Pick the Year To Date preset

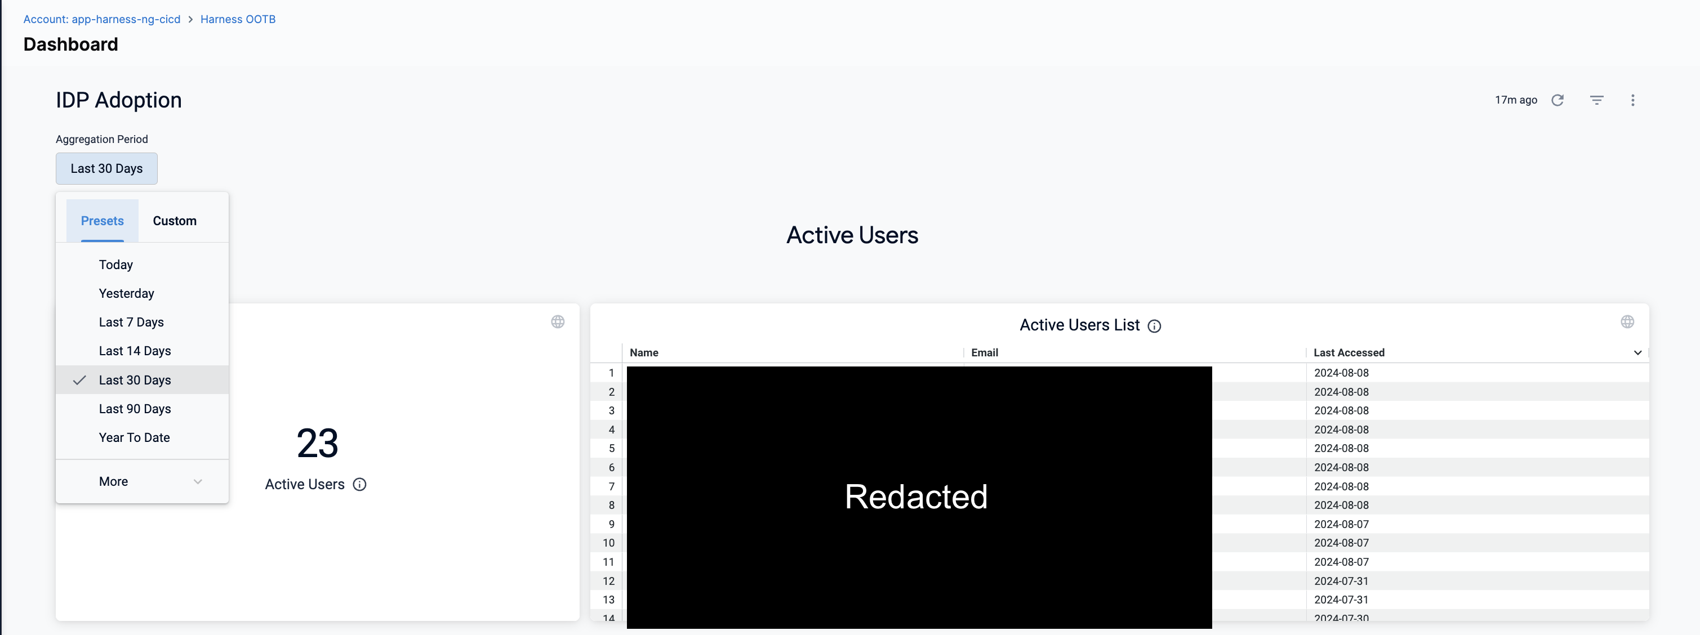click(134, 438)
